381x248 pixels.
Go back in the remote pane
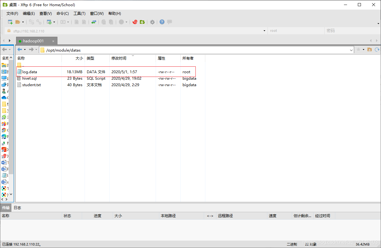point(20,50)
